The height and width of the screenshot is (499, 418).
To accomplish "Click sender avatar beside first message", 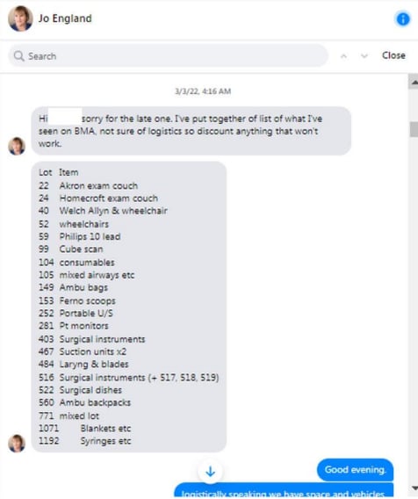I will [x=17, y=146].
